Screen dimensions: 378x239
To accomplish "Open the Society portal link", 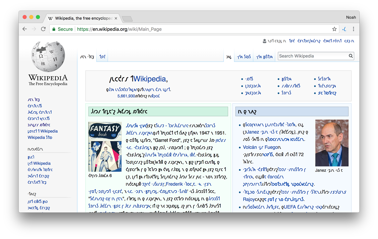I will click(324, 79).
